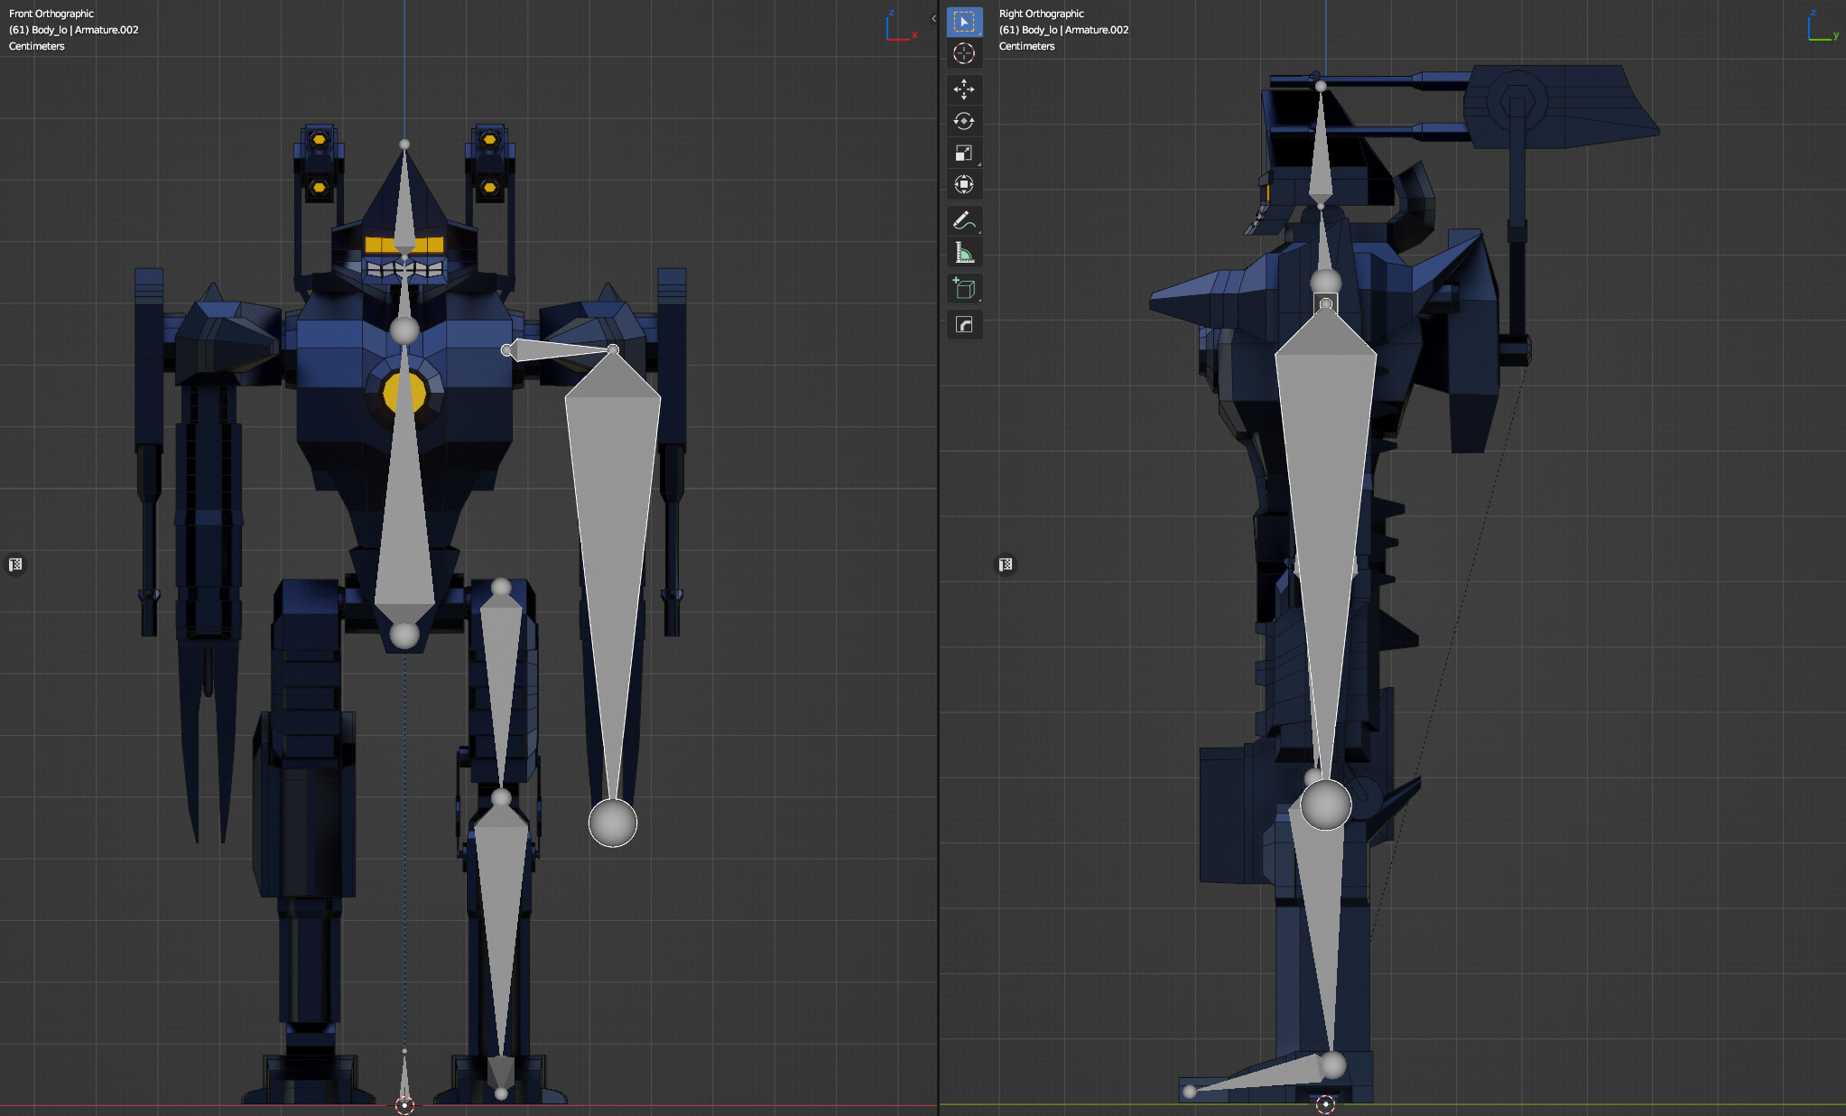The height and width of the screenshot is (1116, 1846).
Task: Click 'Centimeters' label in Front view
Action: click(37, 46)
